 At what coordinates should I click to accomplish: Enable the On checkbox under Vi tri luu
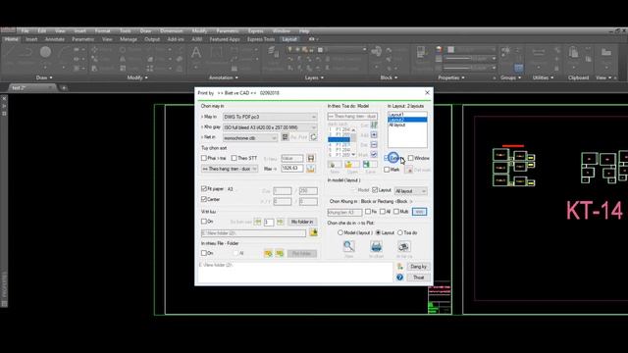(204, 222)
